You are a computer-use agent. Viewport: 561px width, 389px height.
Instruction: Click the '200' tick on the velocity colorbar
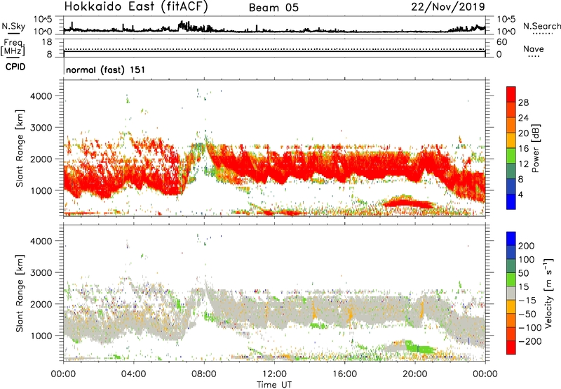click(527, 246)
